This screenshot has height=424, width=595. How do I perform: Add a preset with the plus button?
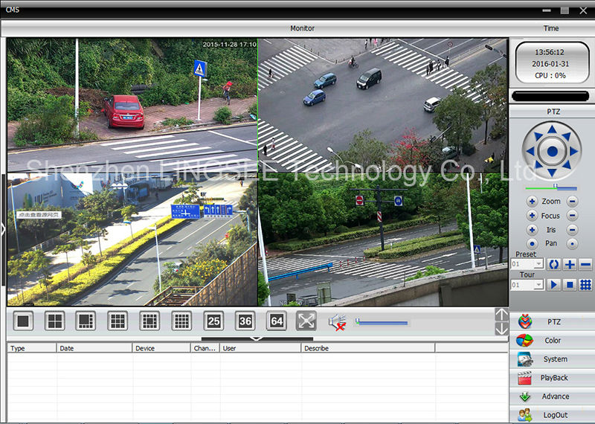coord(570,264)
